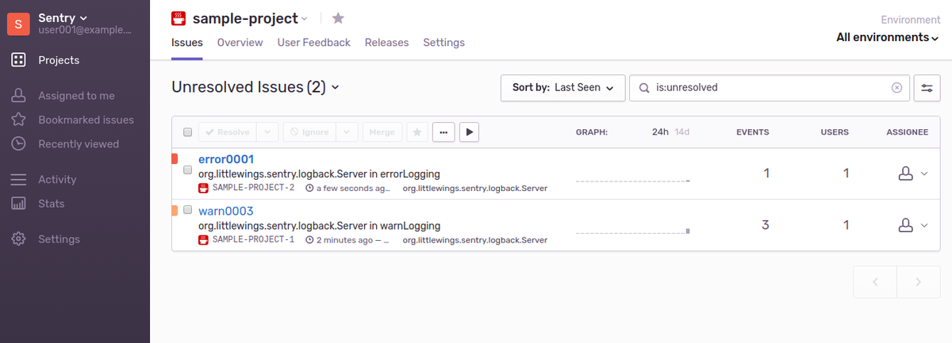Switch to the Overview tab

240,43
